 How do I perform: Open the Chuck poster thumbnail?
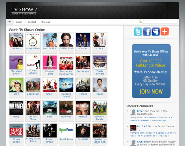click(x=99, y=40)
